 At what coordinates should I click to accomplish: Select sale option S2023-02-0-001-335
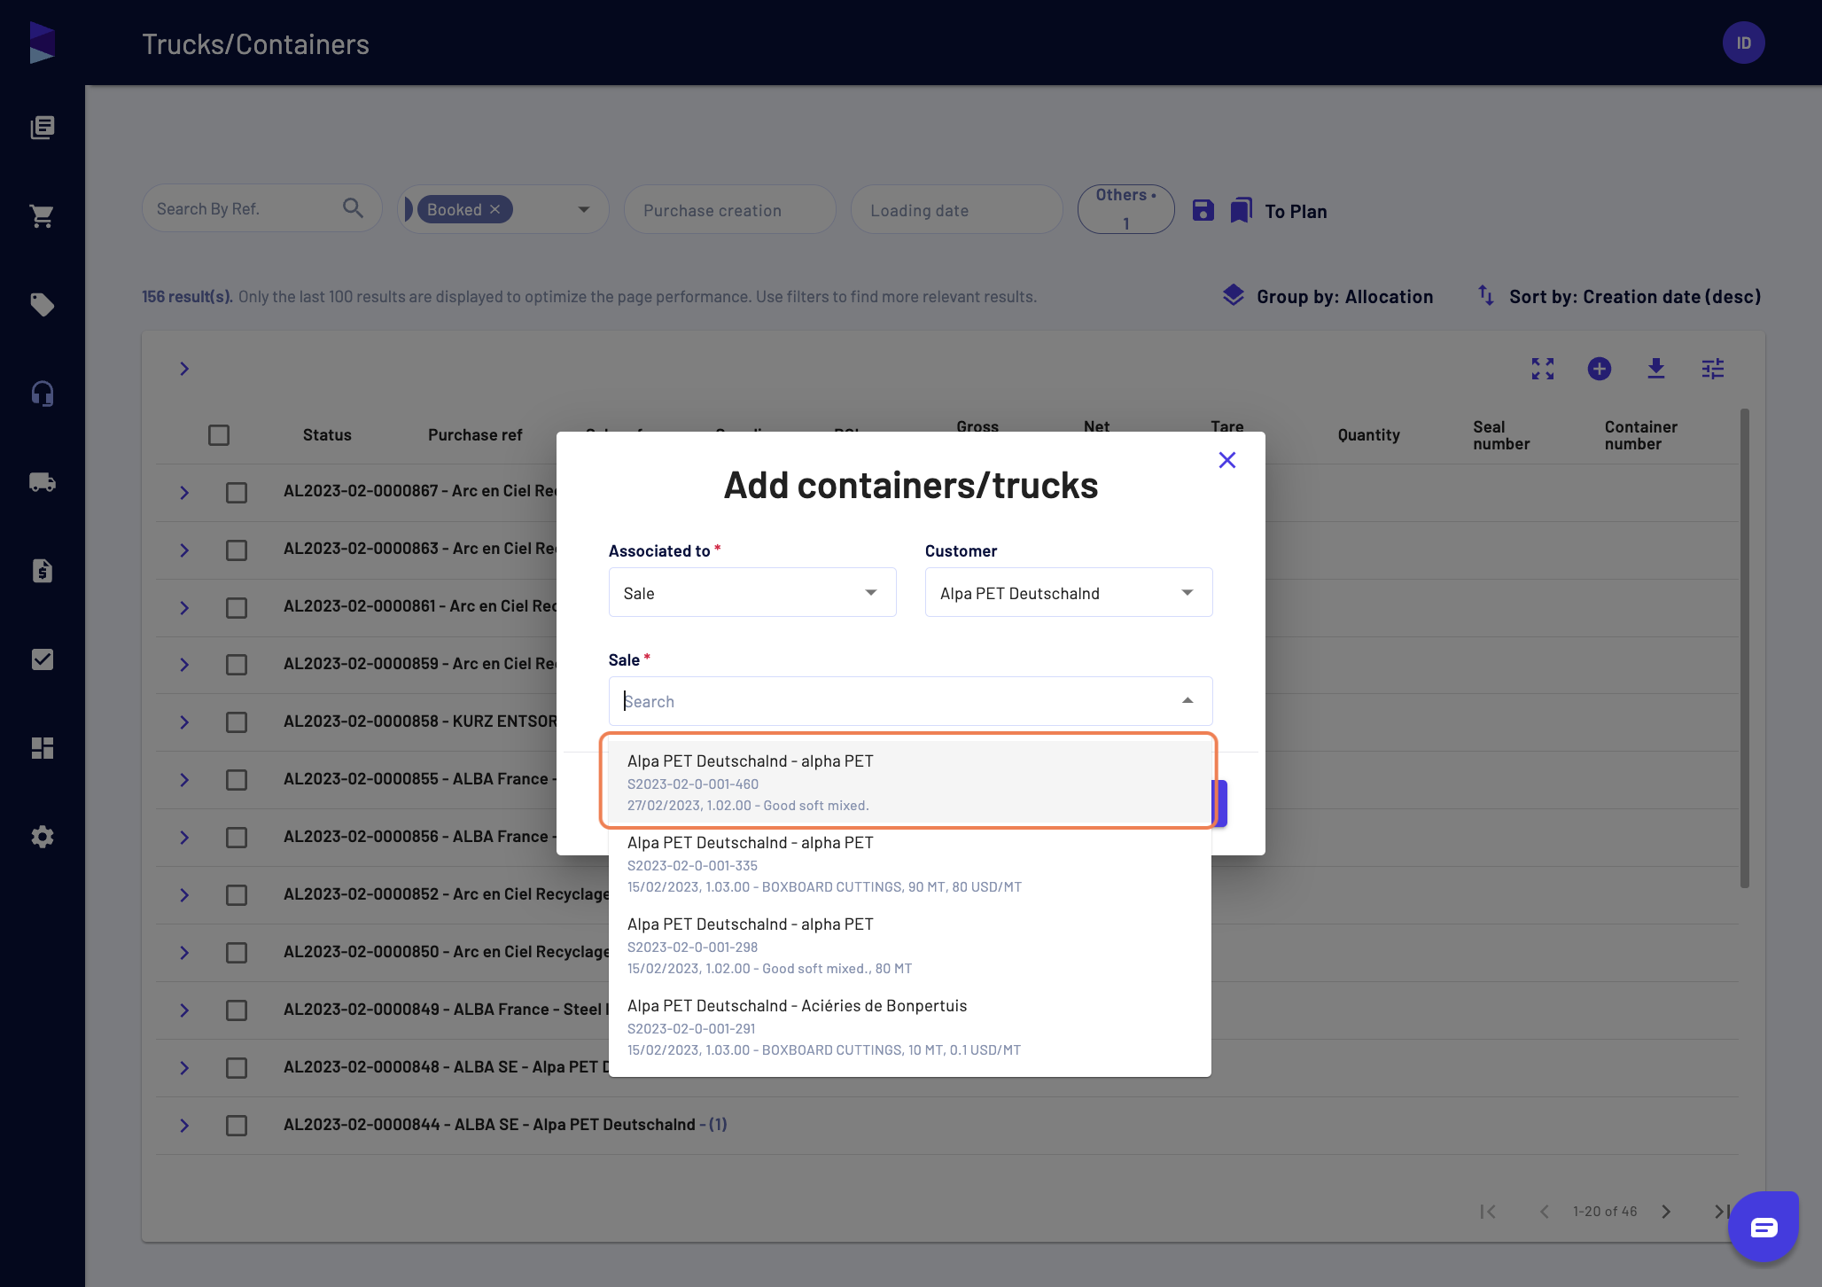pos(910,863)
